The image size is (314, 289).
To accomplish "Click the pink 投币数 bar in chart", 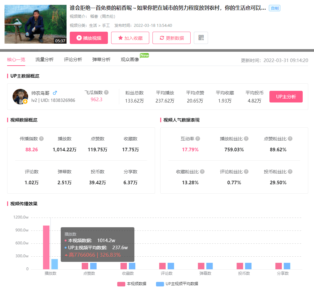I will [x=240, y=266].
